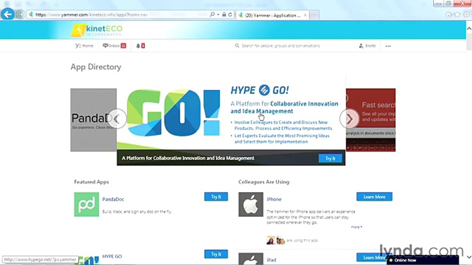The image size is (472, 265).
Task: Click the Yammer search field for people and groups
Action: 281,46
